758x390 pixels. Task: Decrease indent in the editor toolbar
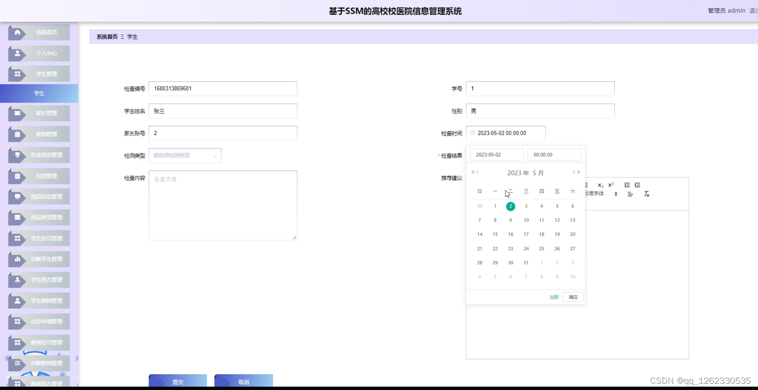point(627,185)
